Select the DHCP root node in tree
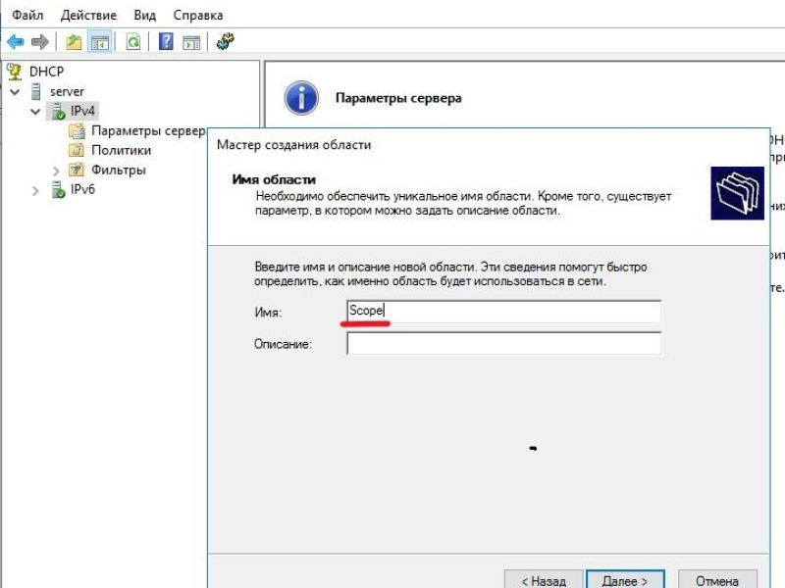Image resolution: width=785 pixels, height=588 pixels. (x=46, y=72)
